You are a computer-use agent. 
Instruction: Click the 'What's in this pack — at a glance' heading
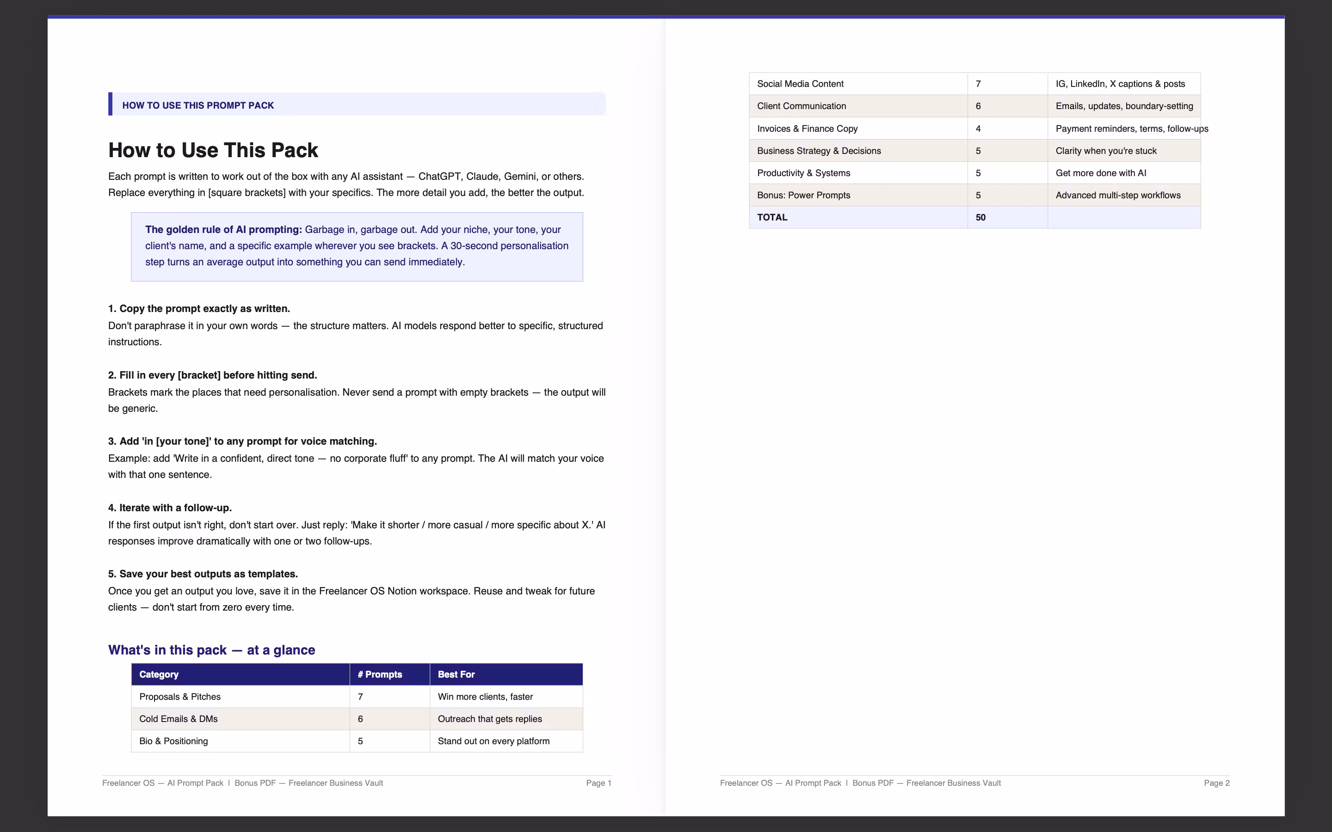pyautogui.click(x=211, y=650)
